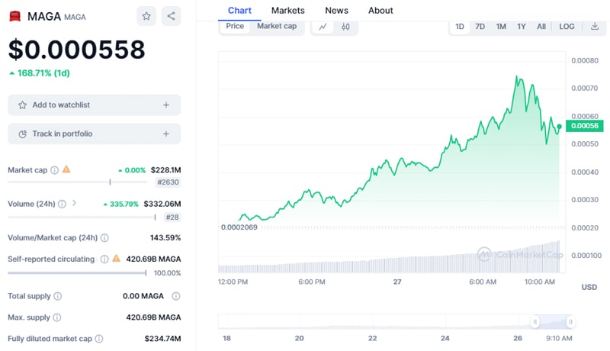Select the line chart icon
The image size is (610, 351).
323,27
